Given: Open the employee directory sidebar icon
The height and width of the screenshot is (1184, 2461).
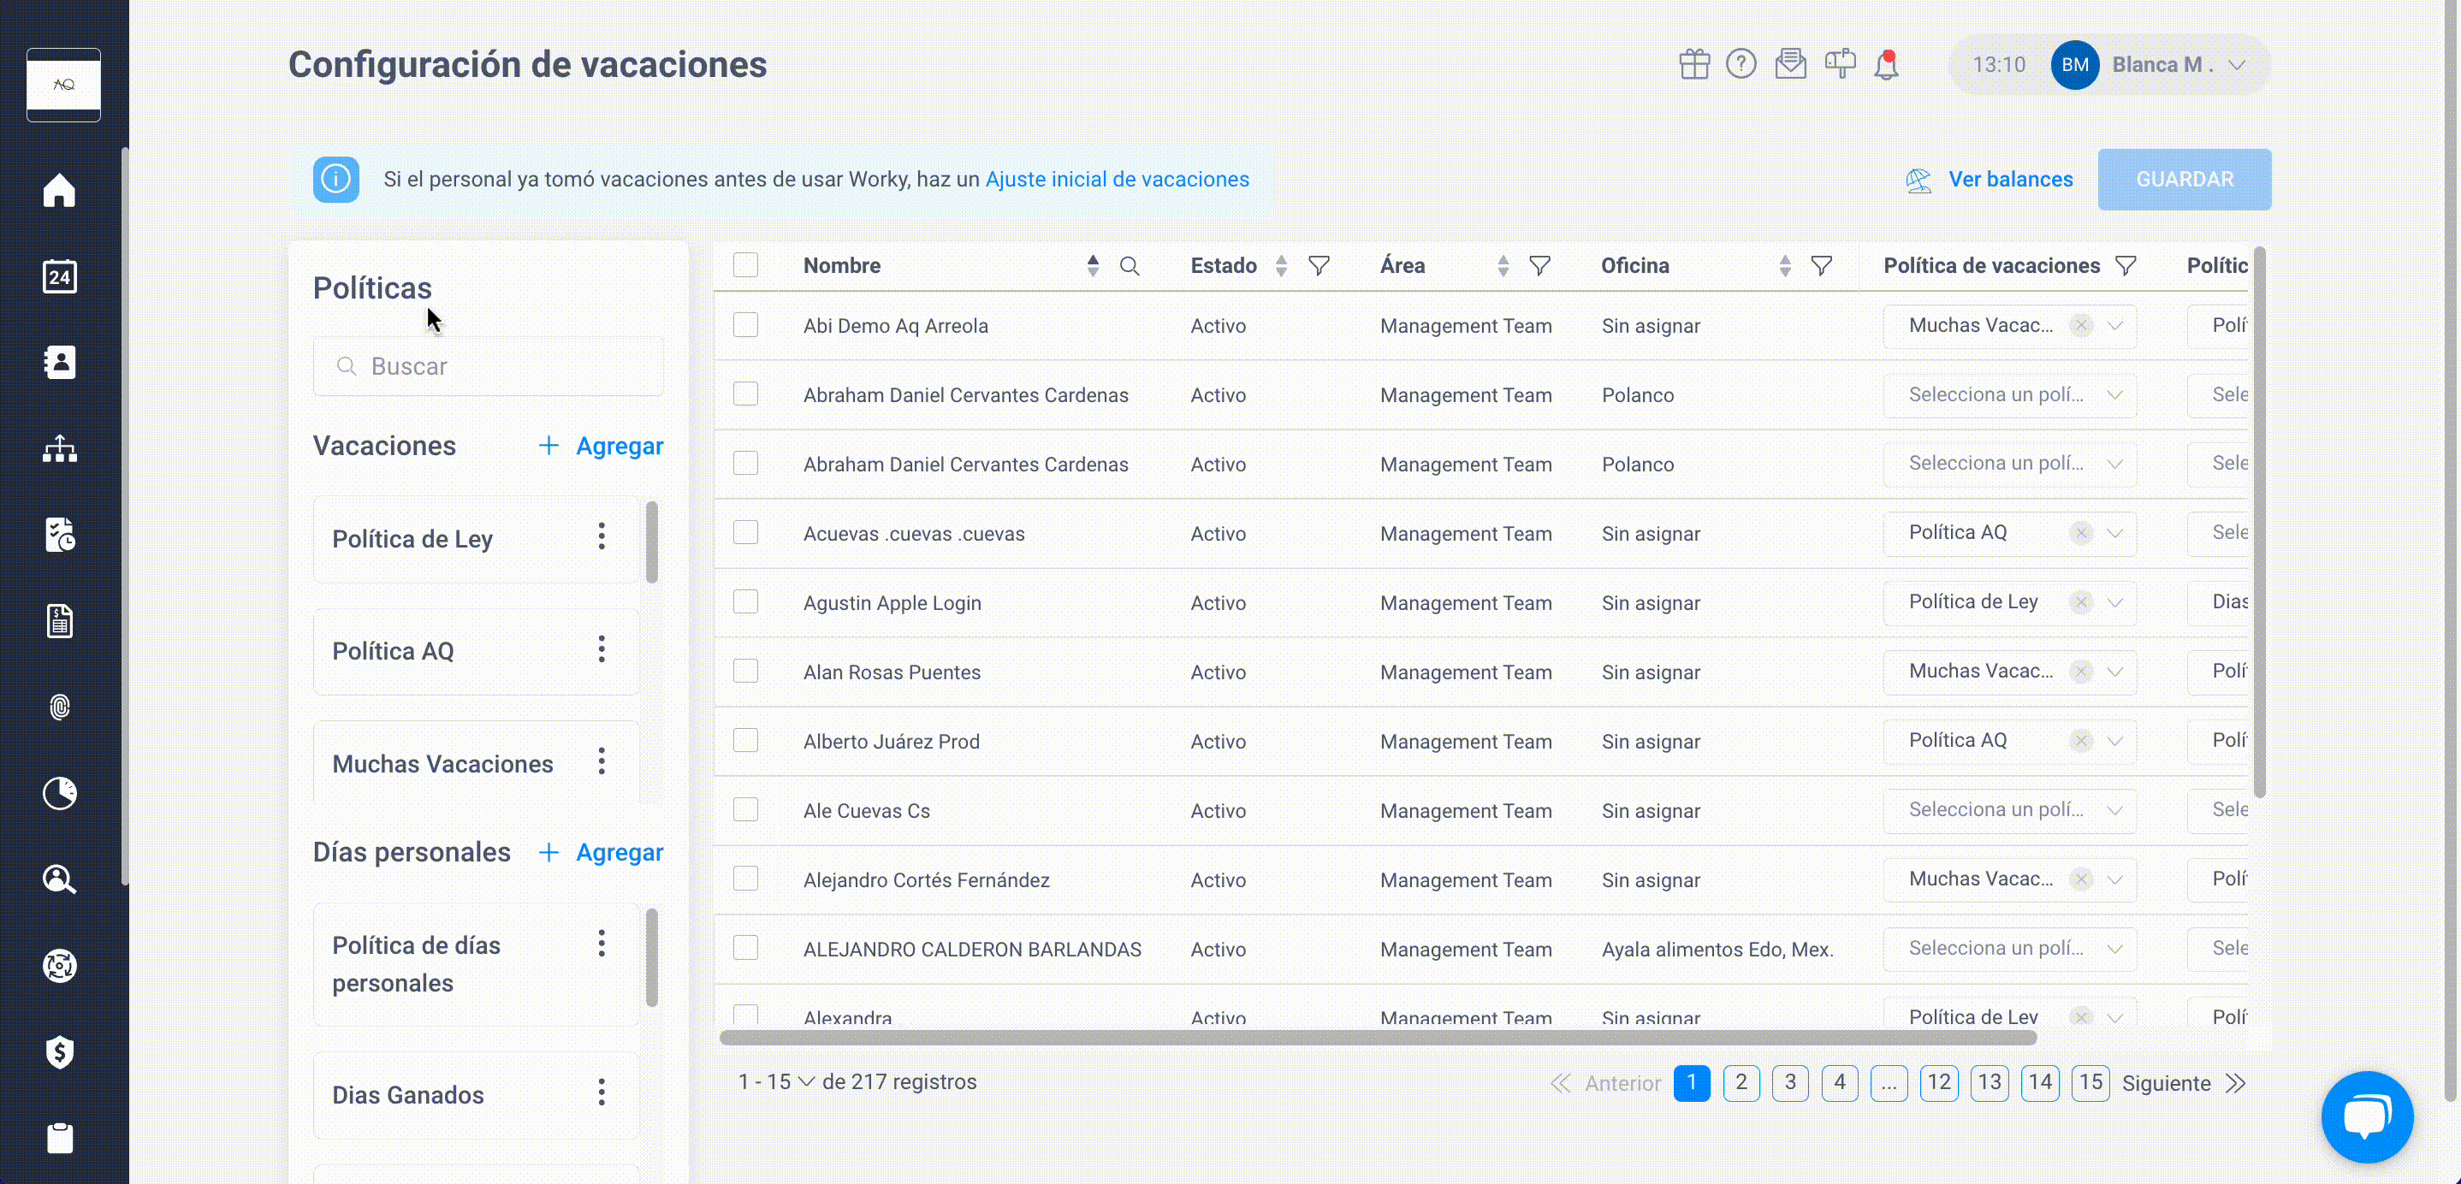Looking at the screenshot, I should click(x=59, y=362).
